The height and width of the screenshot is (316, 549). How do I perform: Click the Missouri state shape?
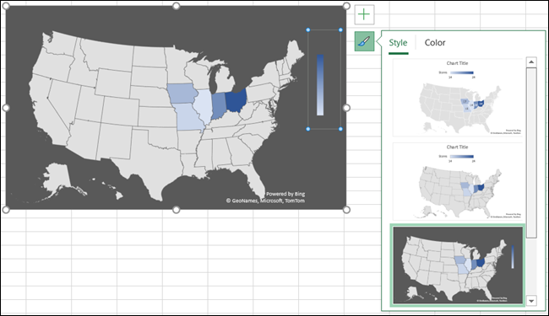pos(189,117)
